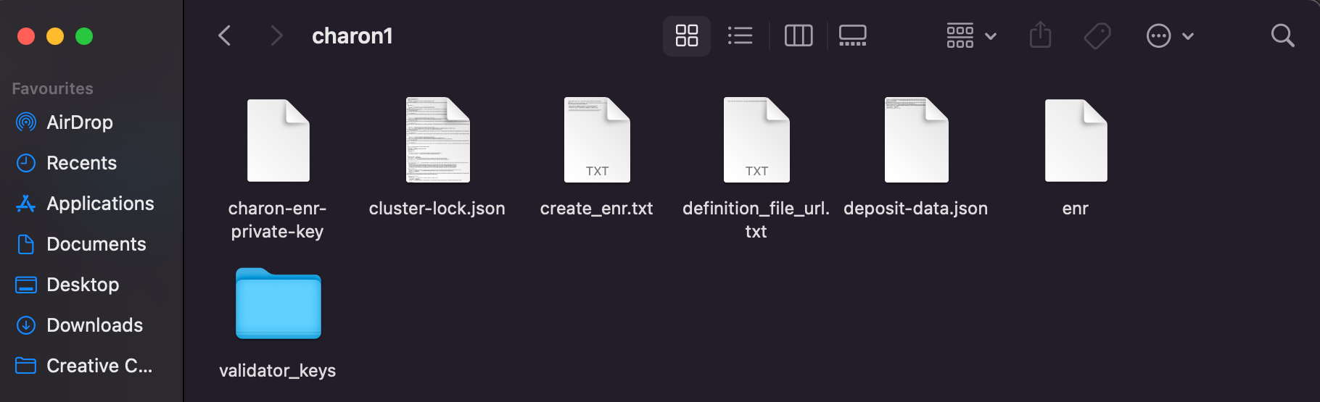This screenshot has height=402, width=1320.
Task: Select the charon-enr-private-key file
Action: [x=278, y=141]
